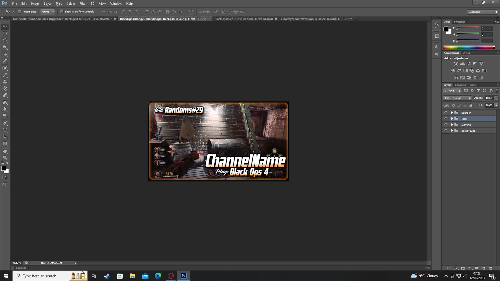Select the Healing Brush tool

(x=5, y=68)
